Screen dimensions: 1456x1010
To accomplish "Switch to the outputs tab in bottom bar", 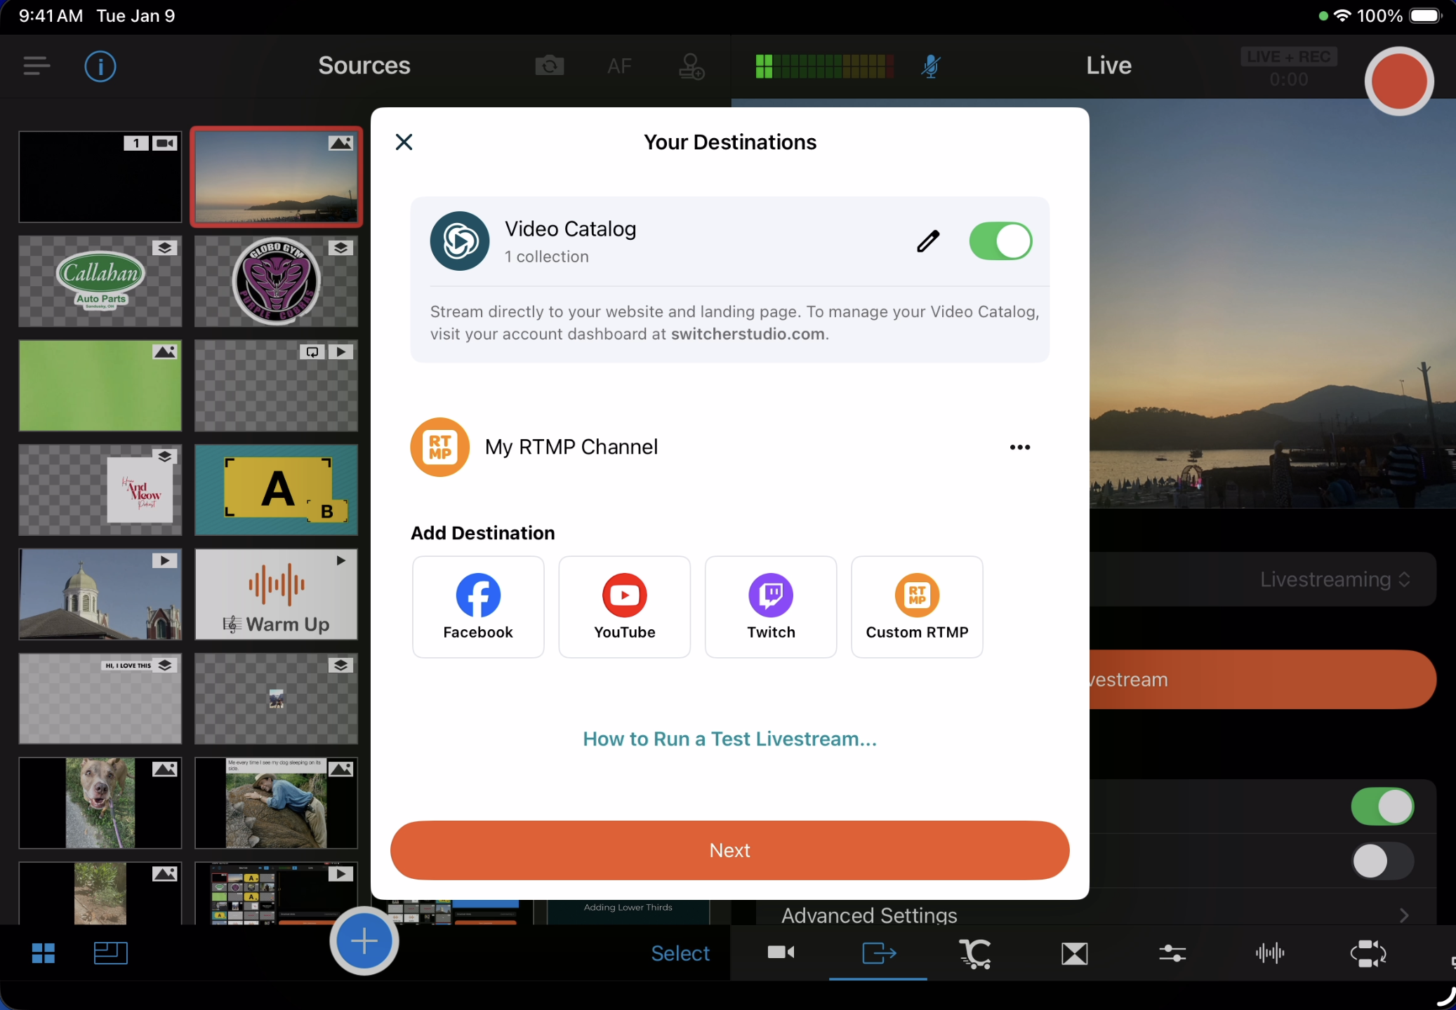I will pos(878,953).
